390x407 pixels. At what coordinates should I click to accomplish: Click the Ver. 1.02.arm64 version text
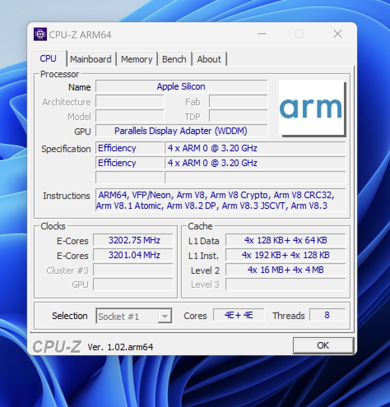(x=120, y=347)
